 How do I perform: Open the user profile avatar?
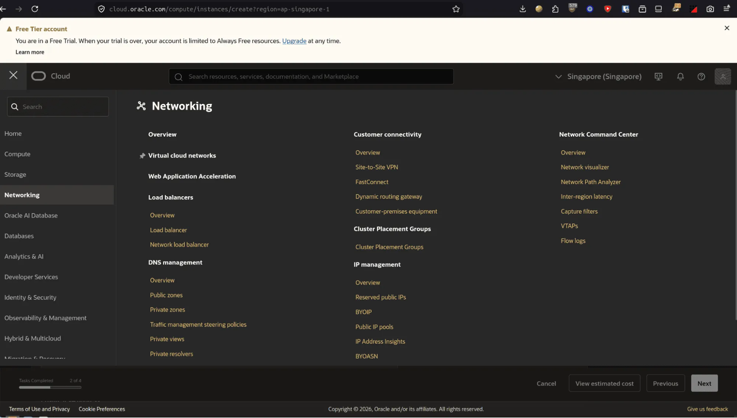point(723,77)
